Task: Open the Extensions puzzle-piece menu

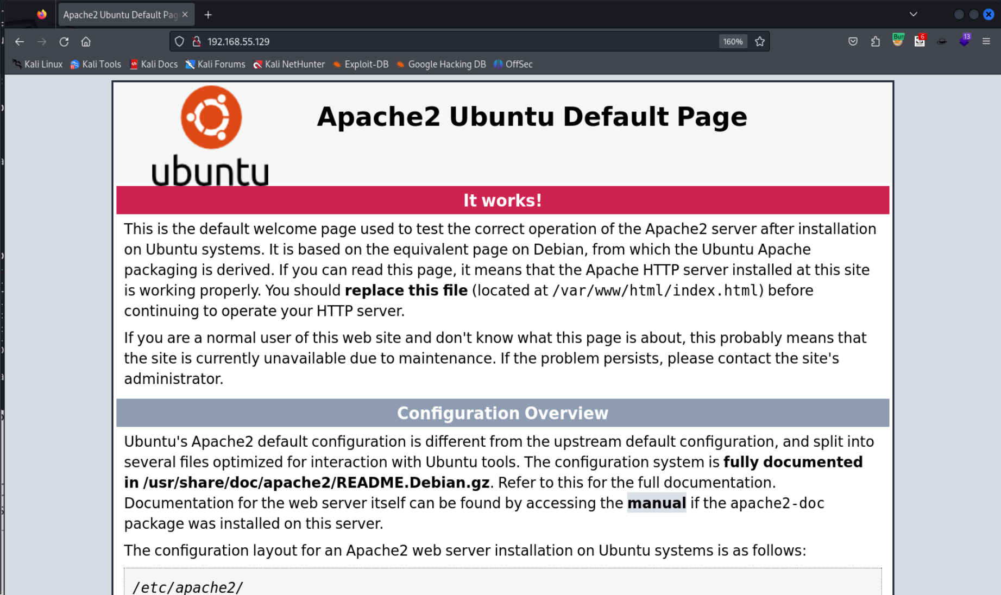Action: click(x=875, y=41)
